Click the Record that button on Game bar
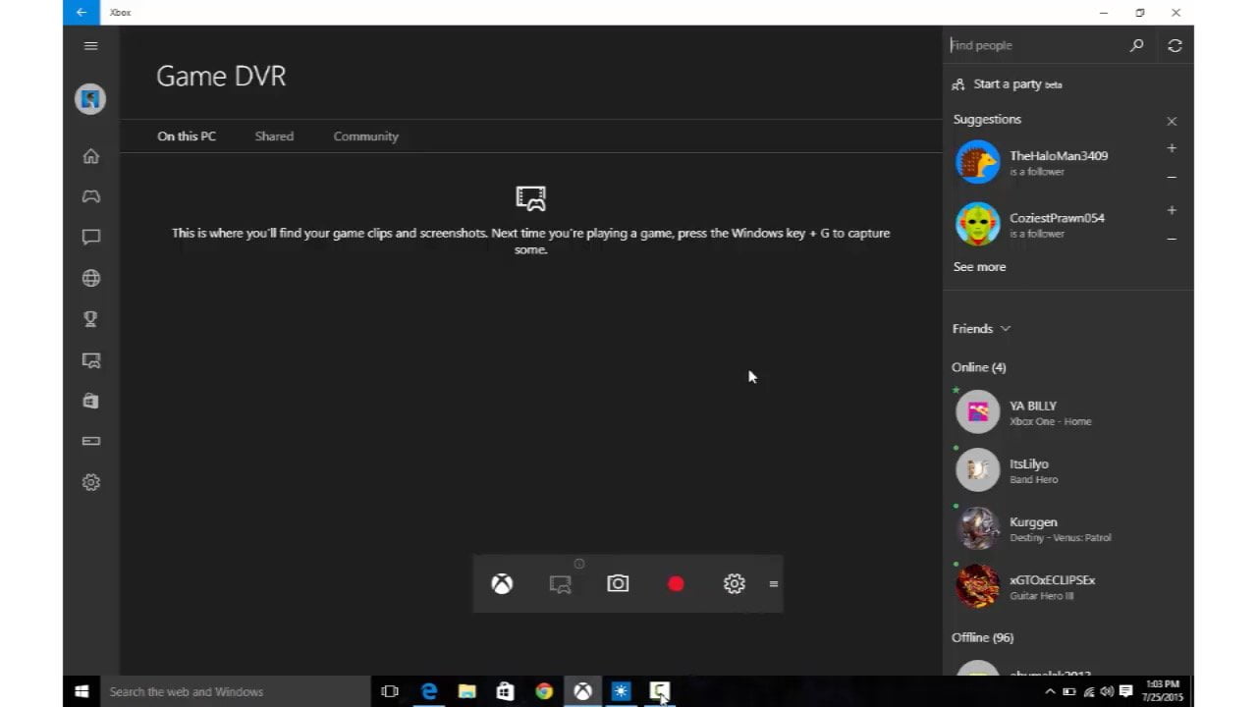 [x=561, y=583]
